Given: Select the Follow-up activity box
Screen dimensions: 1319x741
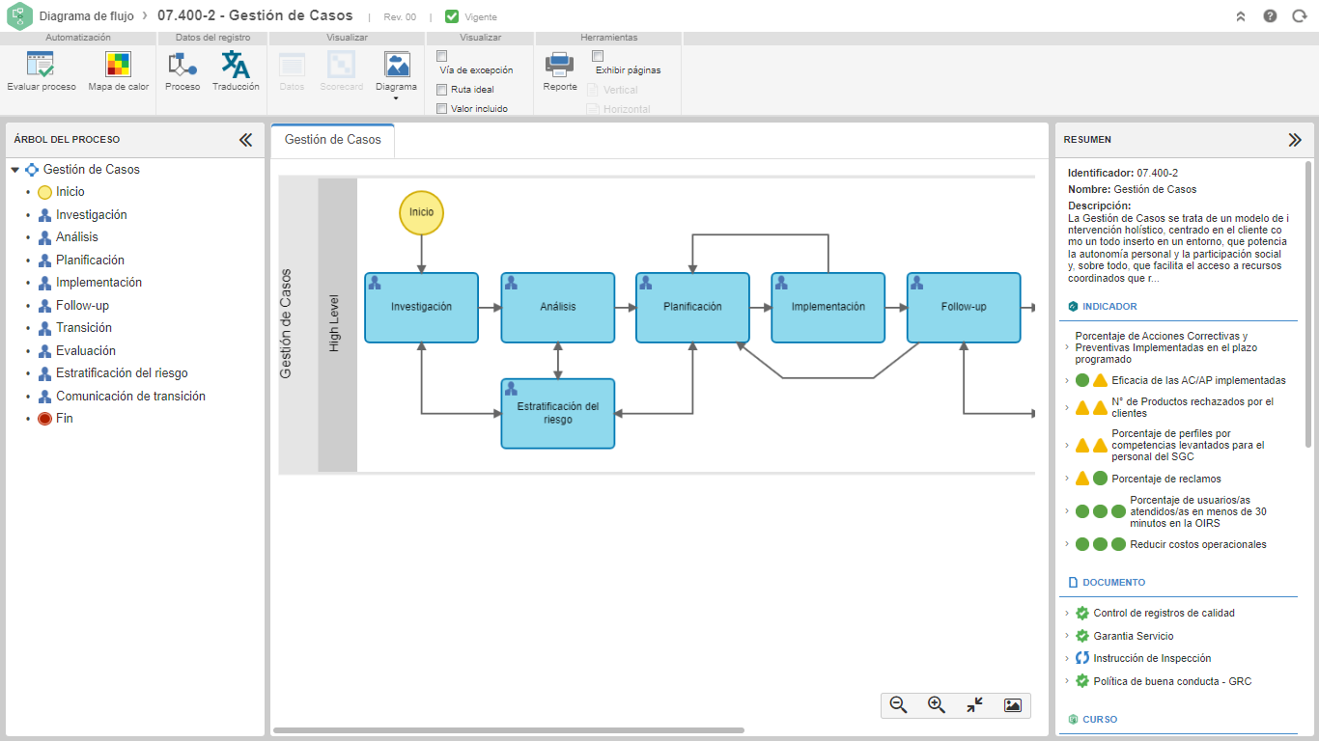Looking at the screenshot, I should click(964, 308).
